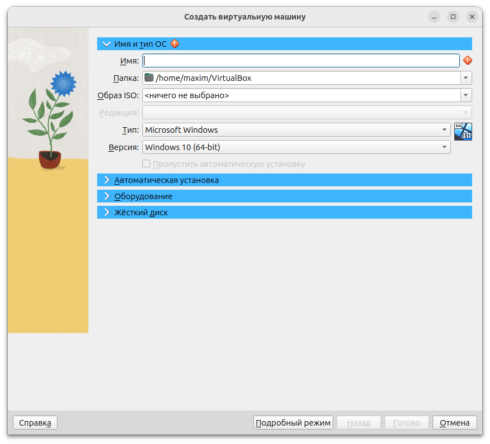
Task: Switch to 'Подробный режим'
Action: pyautogui.click(x=293, y=422)
